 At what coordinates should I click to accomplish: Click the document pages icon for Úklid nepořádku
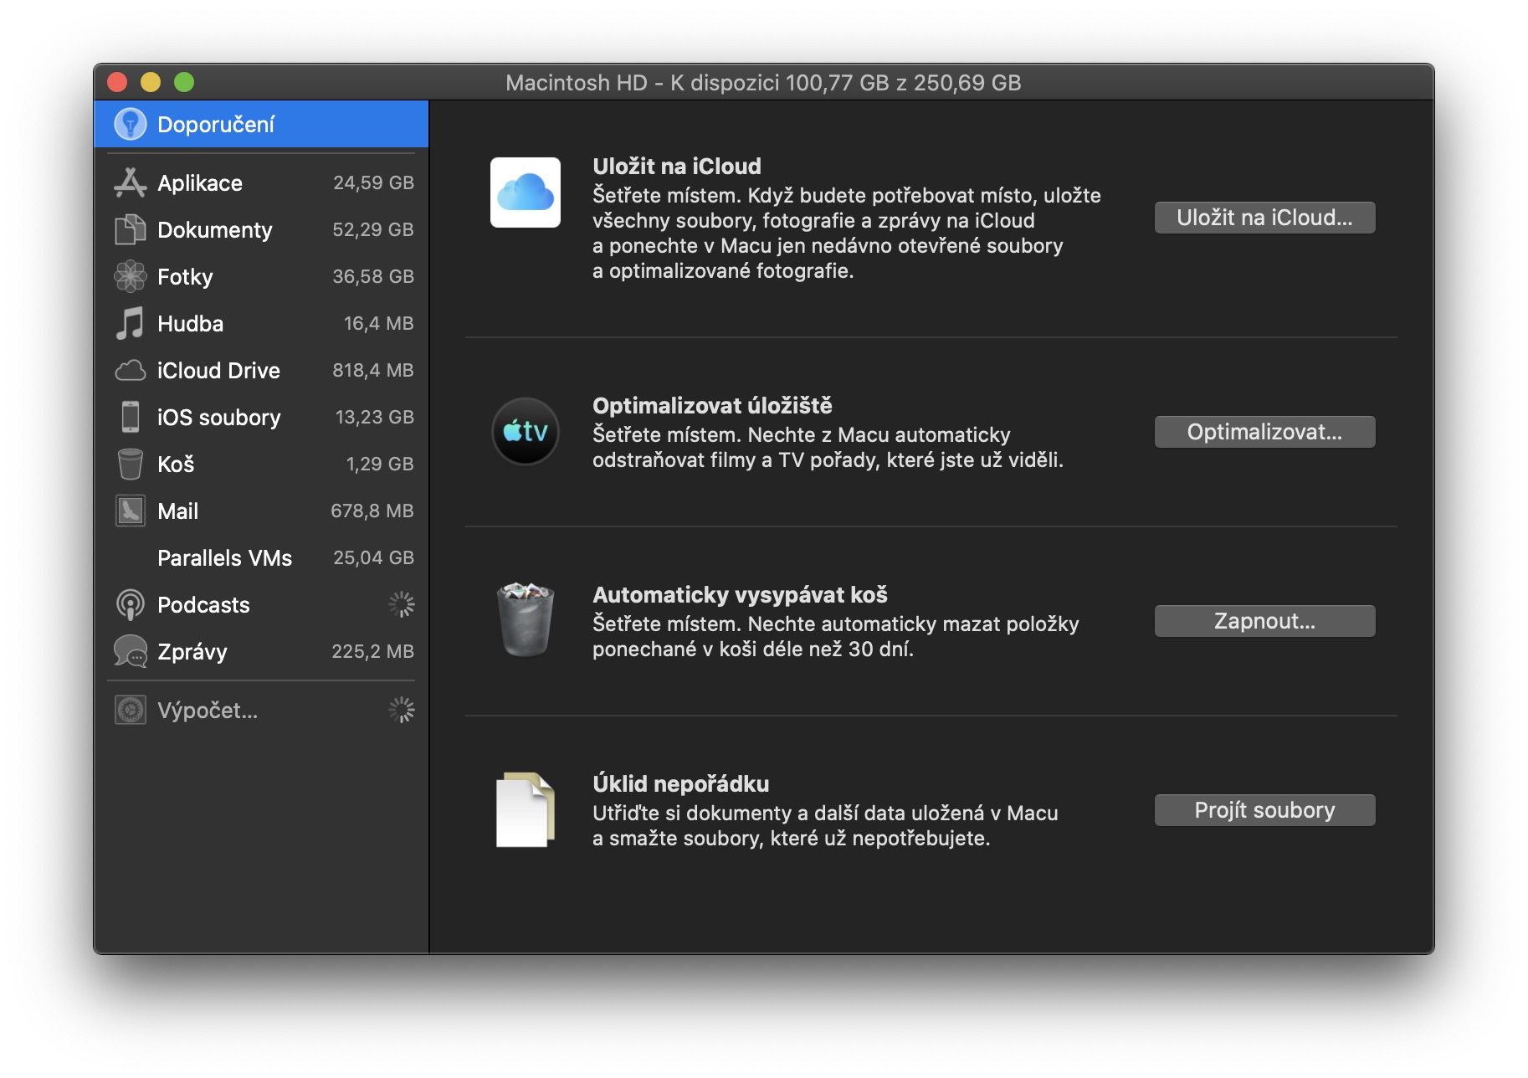point(526,809)
